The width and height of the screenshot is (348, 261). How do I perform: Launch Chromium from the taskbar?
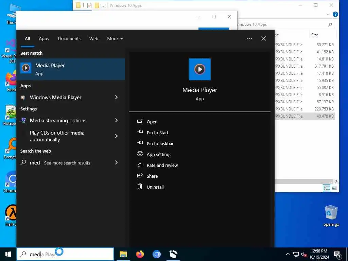click(x=156, y=254)
